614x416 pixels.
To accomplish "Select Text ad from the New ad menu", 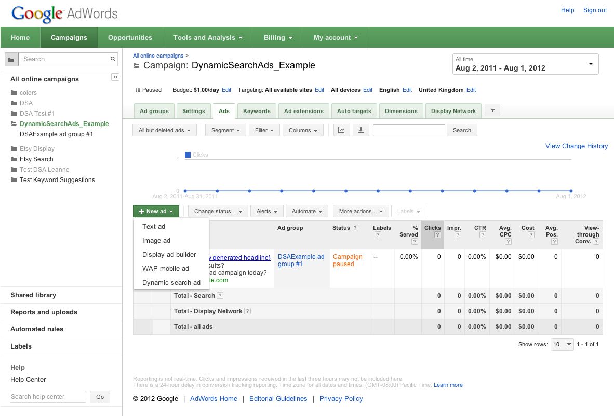I will (x=171, y=226).
